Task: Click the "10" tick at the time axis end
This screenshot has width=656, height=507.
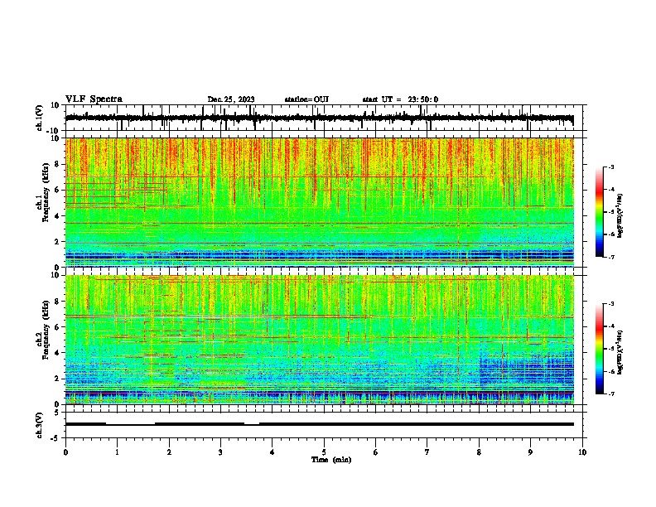Action: (582, 452)
